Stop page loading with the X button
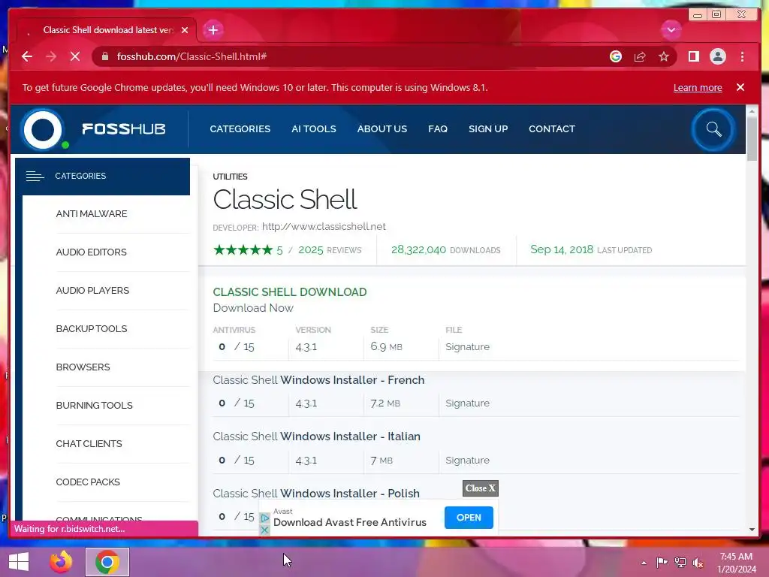 [75, 56]
